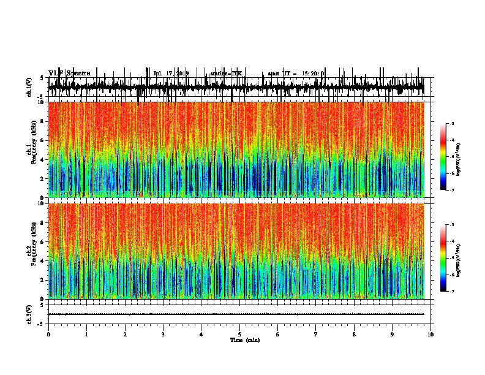Click the time axis tick label '10'

pos(430,335)
